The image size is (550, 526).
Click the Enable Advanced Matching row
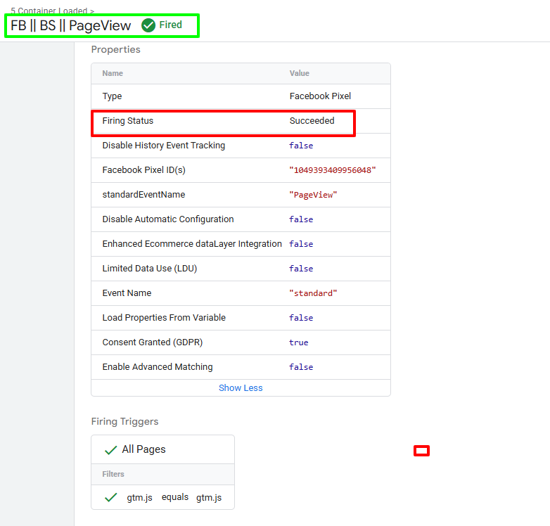click(241, 367)
